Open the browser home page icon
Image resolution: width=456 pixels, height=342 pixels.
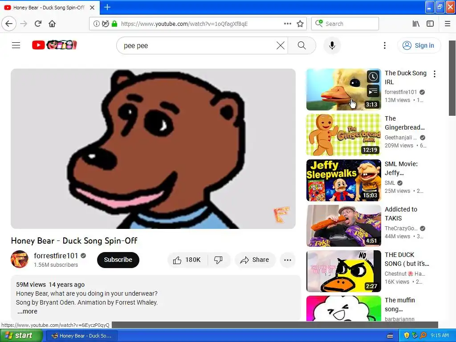point(52,24)
